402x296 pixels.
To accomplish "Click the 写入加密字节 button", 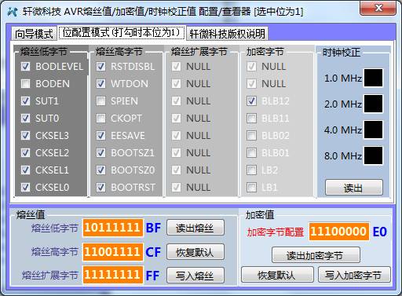I will click(x=354, y=275).
